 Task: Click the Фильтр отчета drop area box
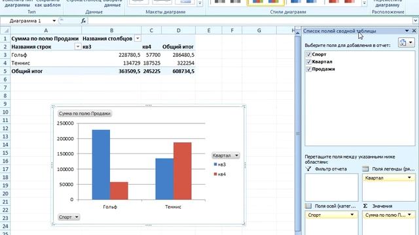(331, 187)
